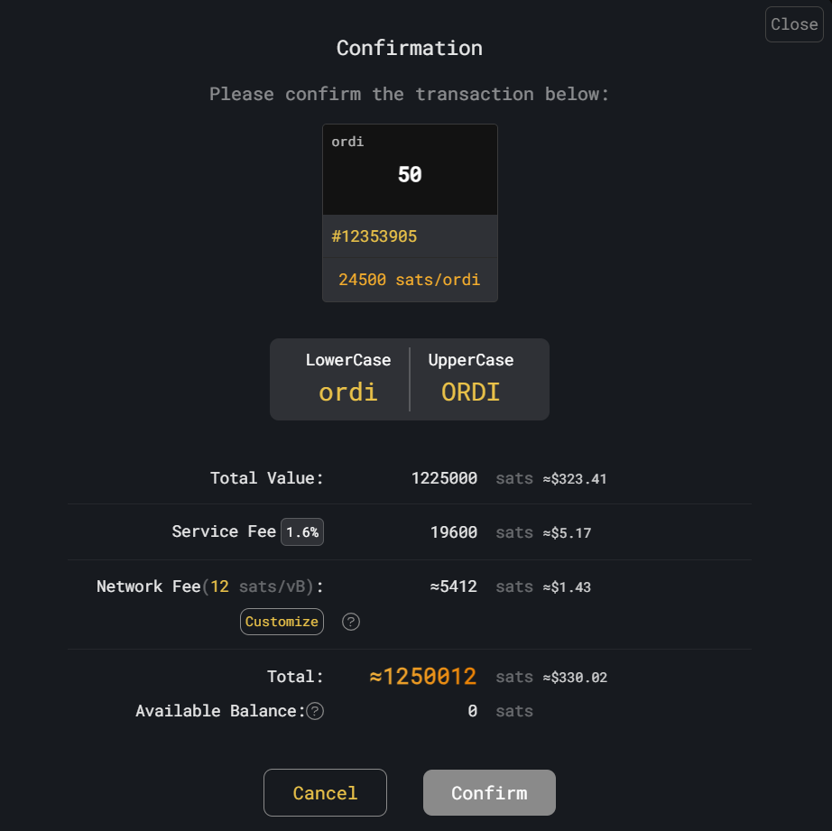The width and height of the screenshot is (832, 831).
Task: Click the Available Balance help icon
Action: [x=315, y=711]
